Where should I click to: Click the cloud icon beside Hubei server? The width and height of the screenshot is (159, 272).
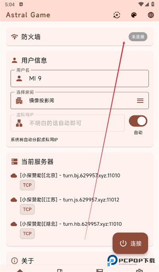(14, 224)
